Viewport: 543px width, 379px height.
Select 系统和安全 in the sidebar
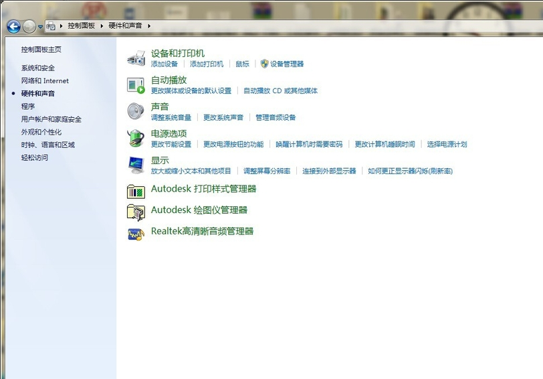click(x=37, y=68)
